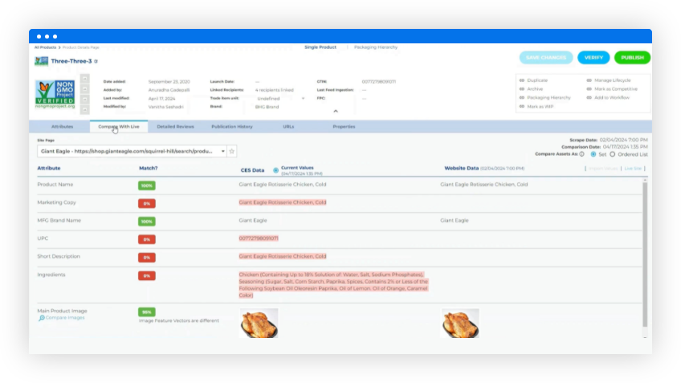
Task: Click the Import Values link
Action: (x=603, y=169)
